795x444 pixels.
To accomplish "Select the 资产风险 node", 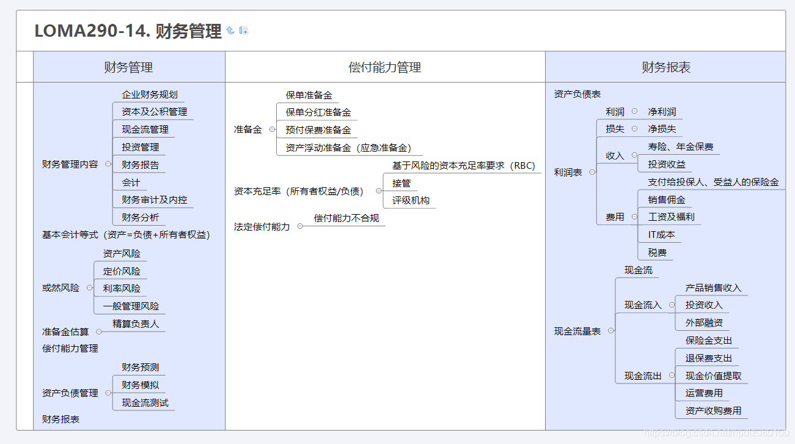I will pos(122,254).
